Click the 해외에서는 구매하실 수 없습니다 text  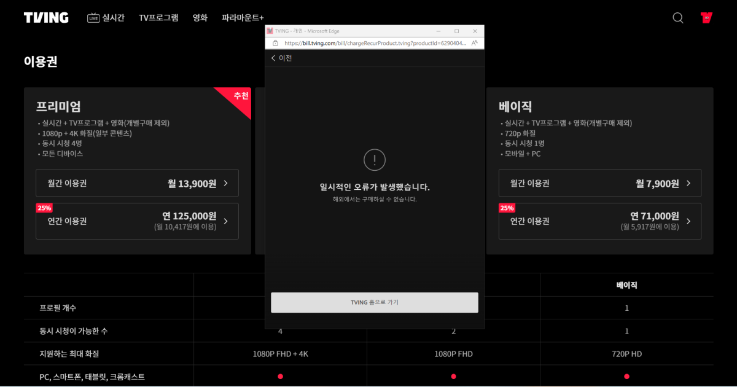point(375,200)
